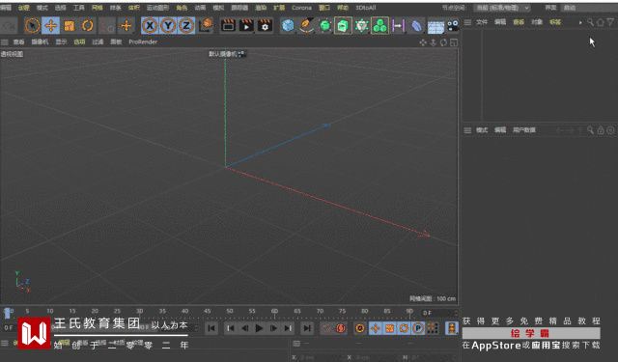The height and width of the screenshot is (362, 618).
Task: Open the interface layout dropdown
Action: pyautogui.click(x=589, y=8)
